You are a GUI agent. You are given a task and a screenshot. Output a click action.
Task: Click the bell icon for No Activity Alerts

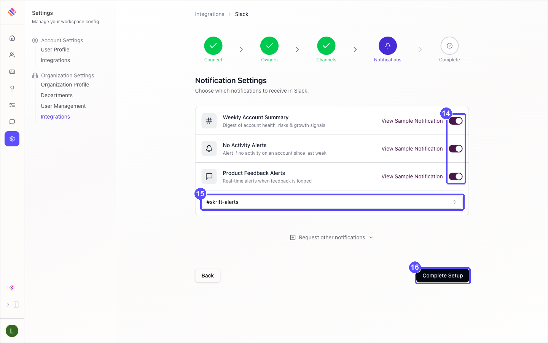tap(209, 149)
